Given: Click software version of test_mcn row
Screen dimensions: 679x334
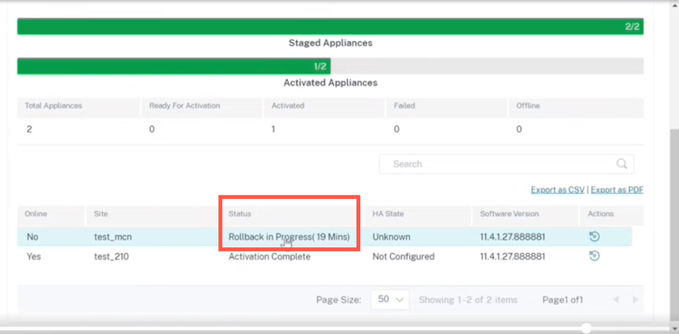Looking at the screenshot, I should coord(512,237).
